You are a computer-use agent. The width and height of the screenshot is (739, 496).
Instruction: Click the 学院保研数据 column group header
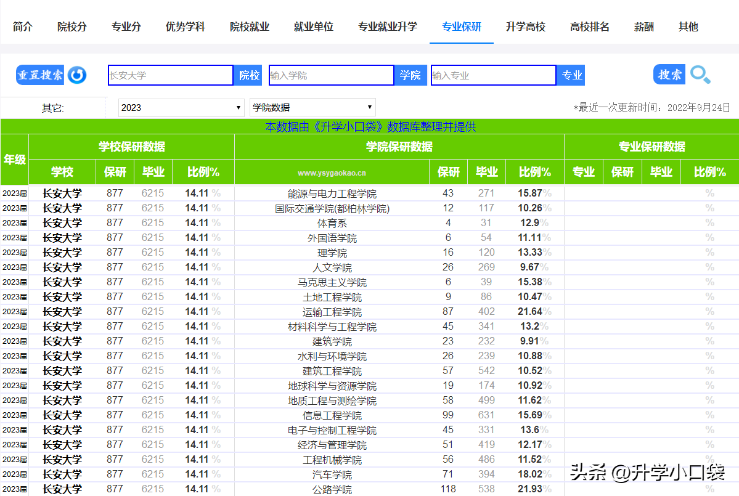tap(399, 147)
